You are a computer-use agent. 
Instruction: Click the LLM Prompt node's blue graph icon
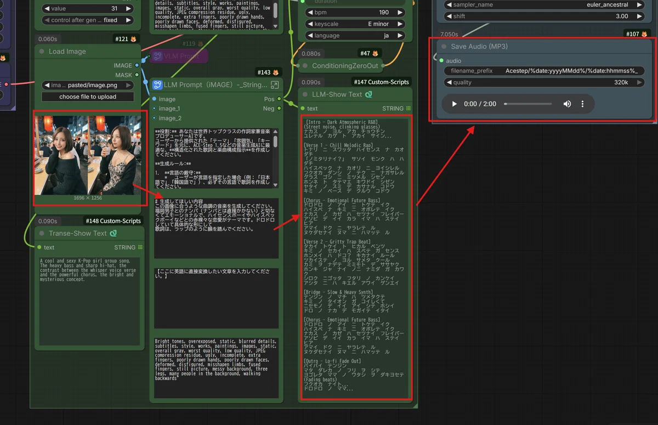pyautogui.click(x=157, y=85)
